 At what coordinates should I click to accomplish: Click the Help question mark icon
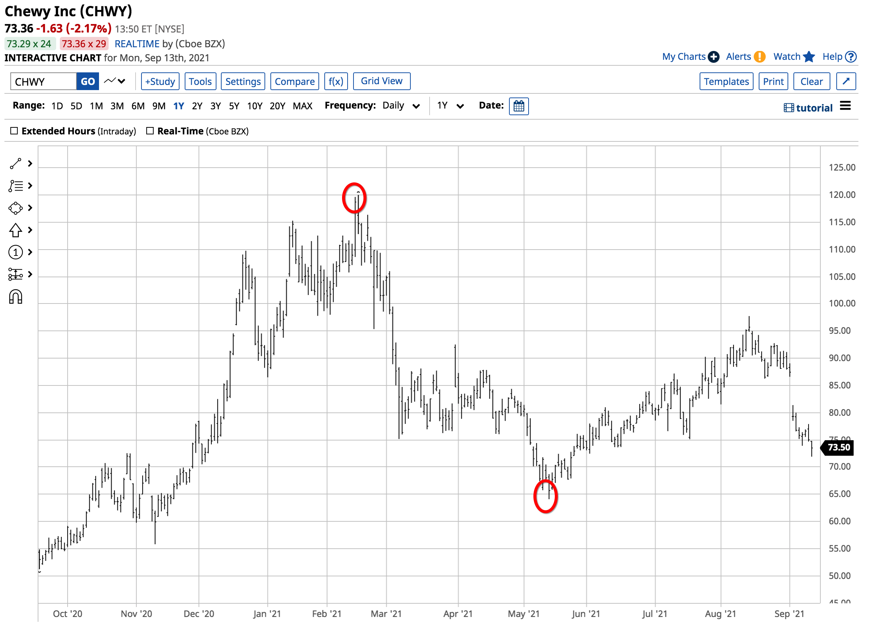[851, 57]
